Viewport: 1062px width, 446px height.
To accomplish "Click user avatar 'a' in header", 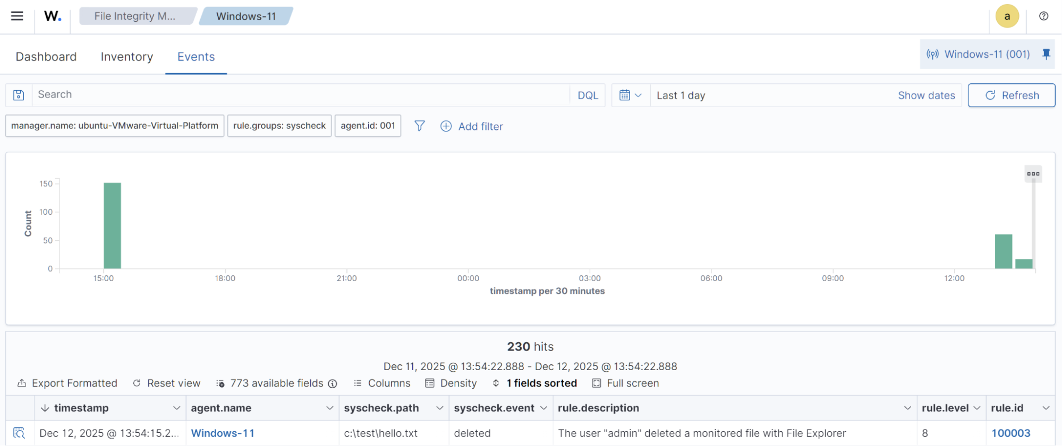I will [1007, 16].
